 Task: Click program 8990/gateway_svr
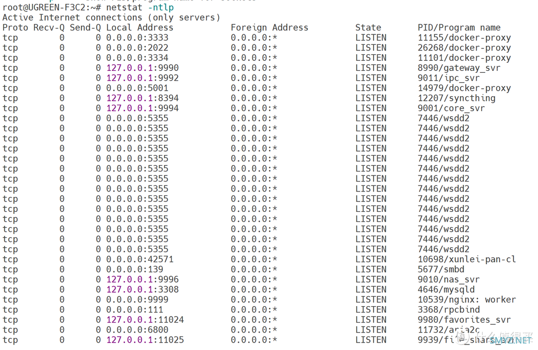pyautogui.click(x=459, y=68)
